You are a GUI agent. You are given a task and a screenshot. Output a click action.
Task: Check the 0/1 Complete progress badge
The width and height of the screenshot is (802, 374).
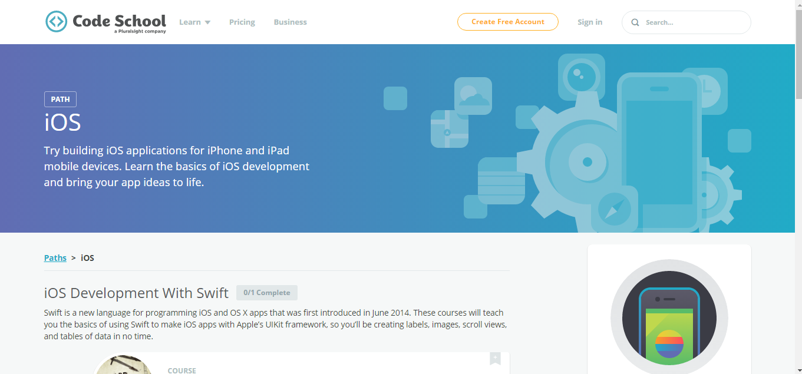(x=267, y=292)
